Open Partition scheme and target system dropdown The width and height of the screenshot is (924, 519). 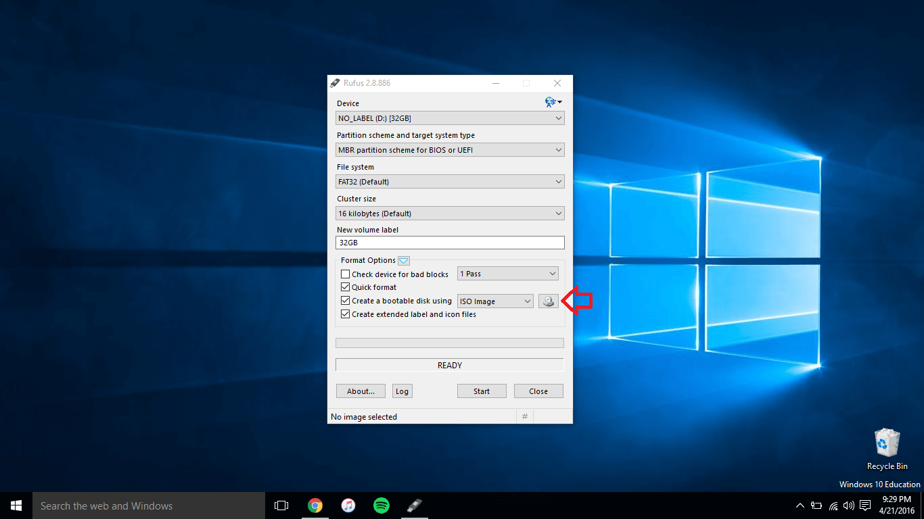(450, 150)
